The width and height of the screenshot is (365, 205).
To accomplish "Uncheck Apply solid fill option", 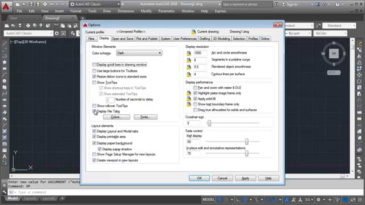I will [195, 99].
